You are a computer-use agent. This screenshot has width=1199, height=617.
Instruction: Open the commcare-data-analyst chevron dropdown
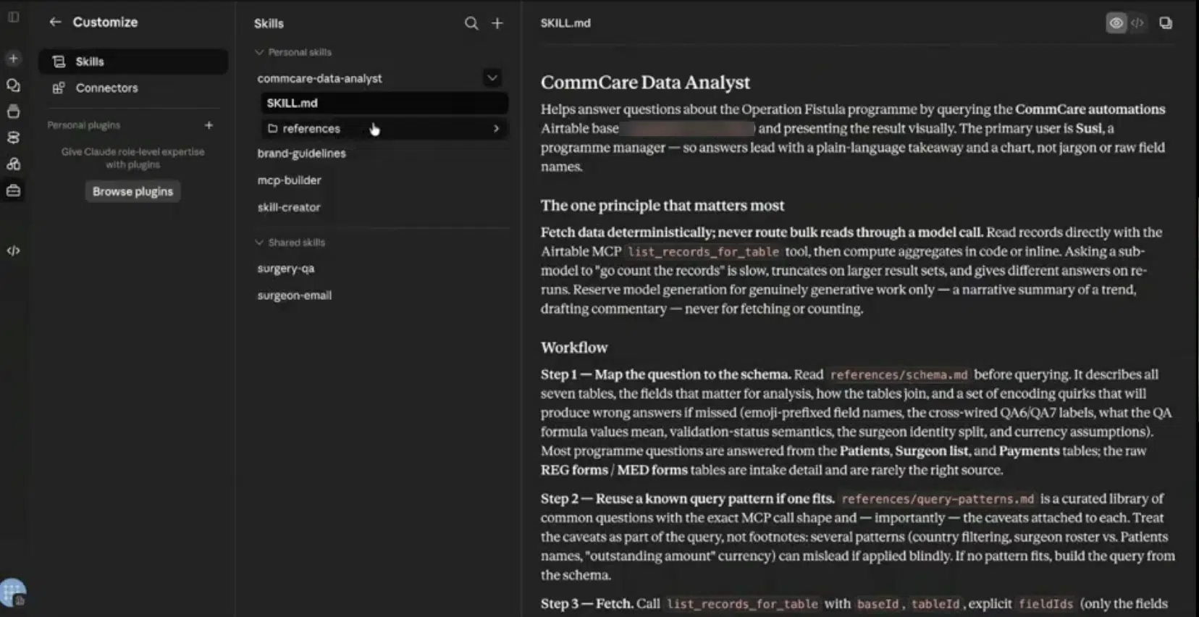point(492,77)
